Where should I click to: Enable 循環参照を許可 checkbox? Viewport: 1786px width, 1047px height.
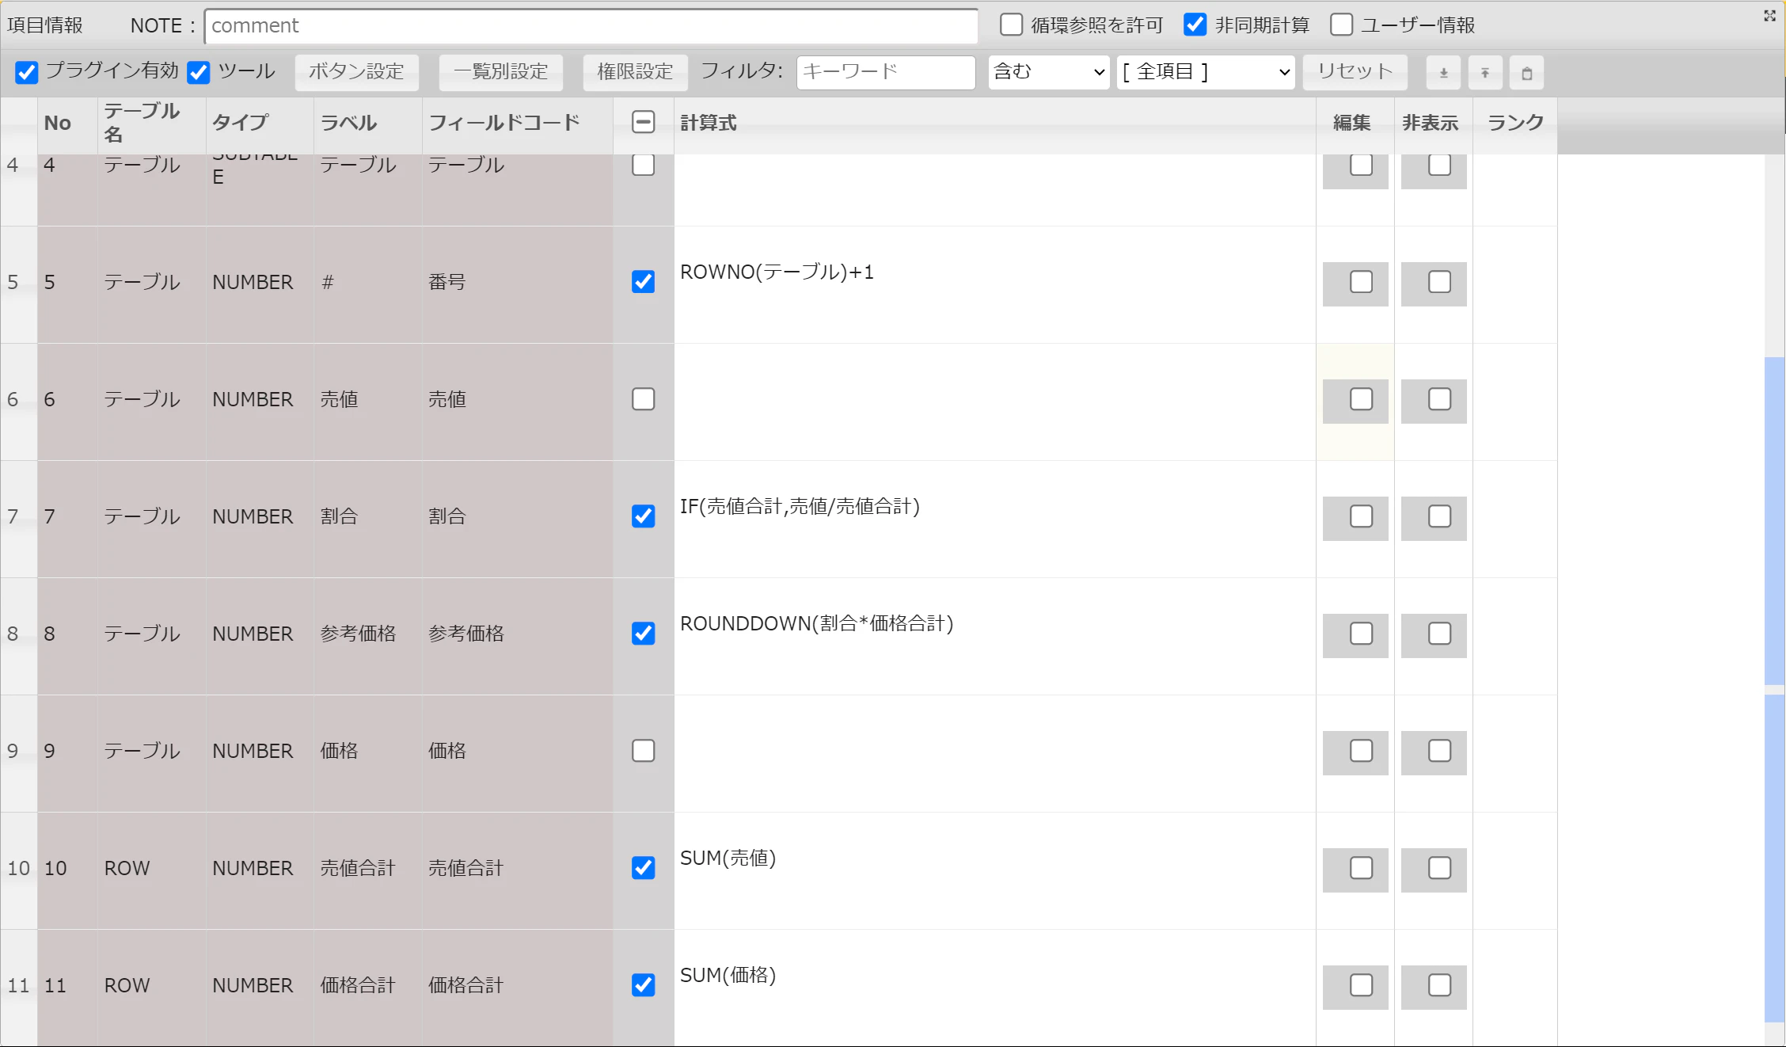(1011, 25)
